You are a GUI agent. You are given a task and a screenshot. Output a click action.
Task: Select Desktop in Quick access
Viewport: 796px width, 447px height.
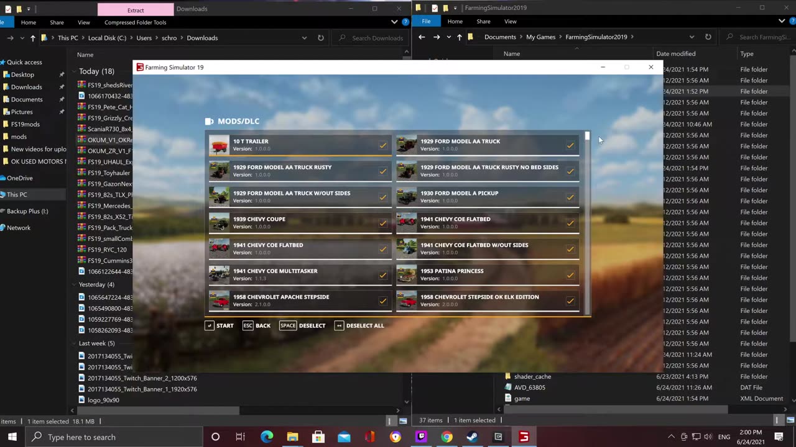coord(22,74)
